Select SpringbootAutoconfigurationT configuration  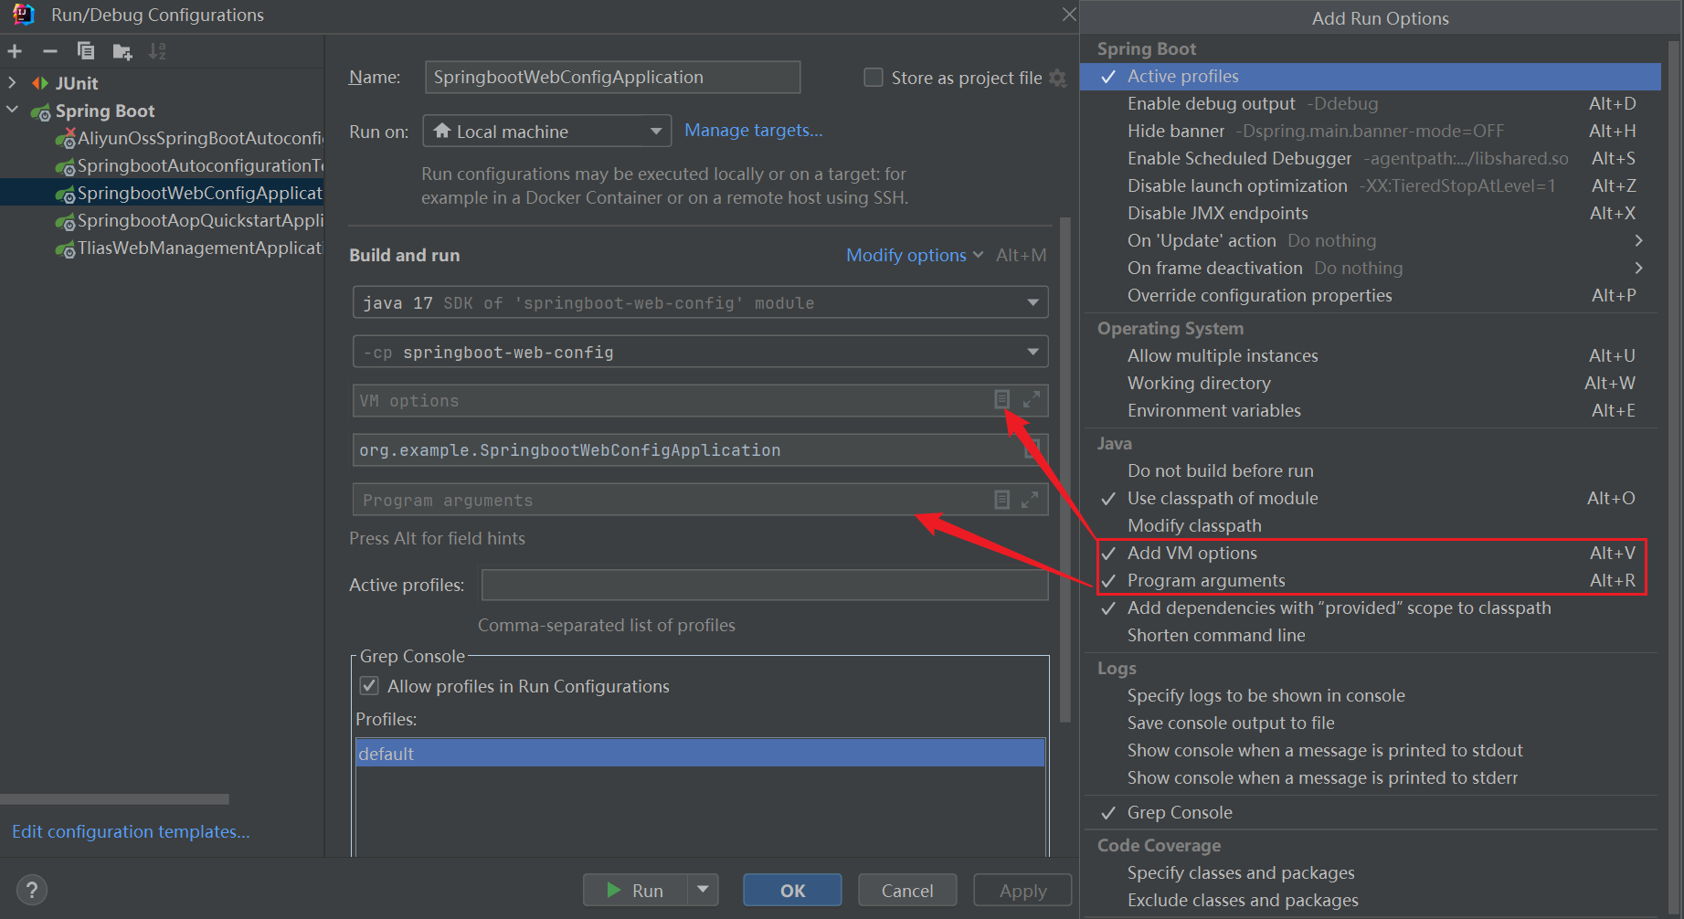tap(187, 165)
